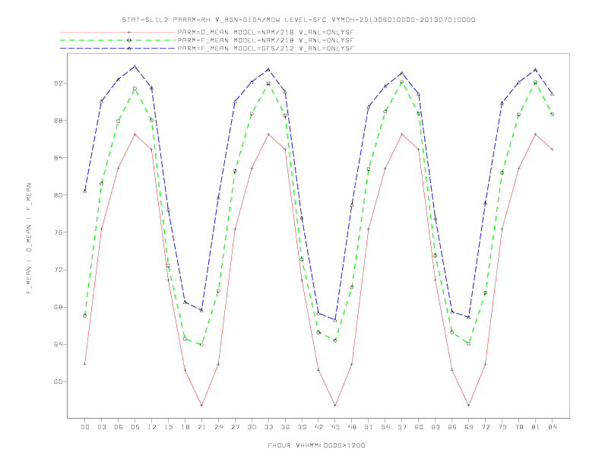Click x-axis forecast hour label 30

[252, 427]
